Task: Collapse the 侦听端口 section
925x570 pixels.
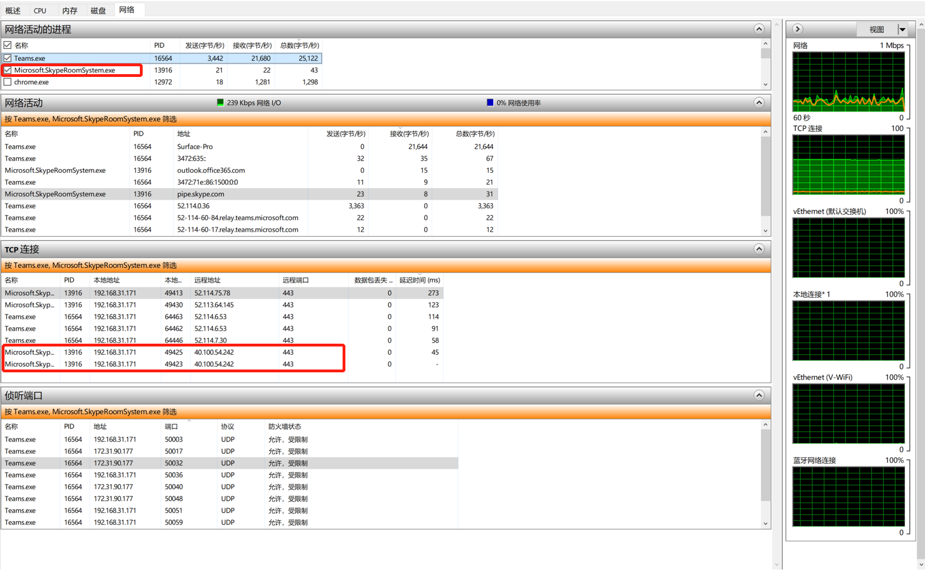Action: [x=759, y=395]
